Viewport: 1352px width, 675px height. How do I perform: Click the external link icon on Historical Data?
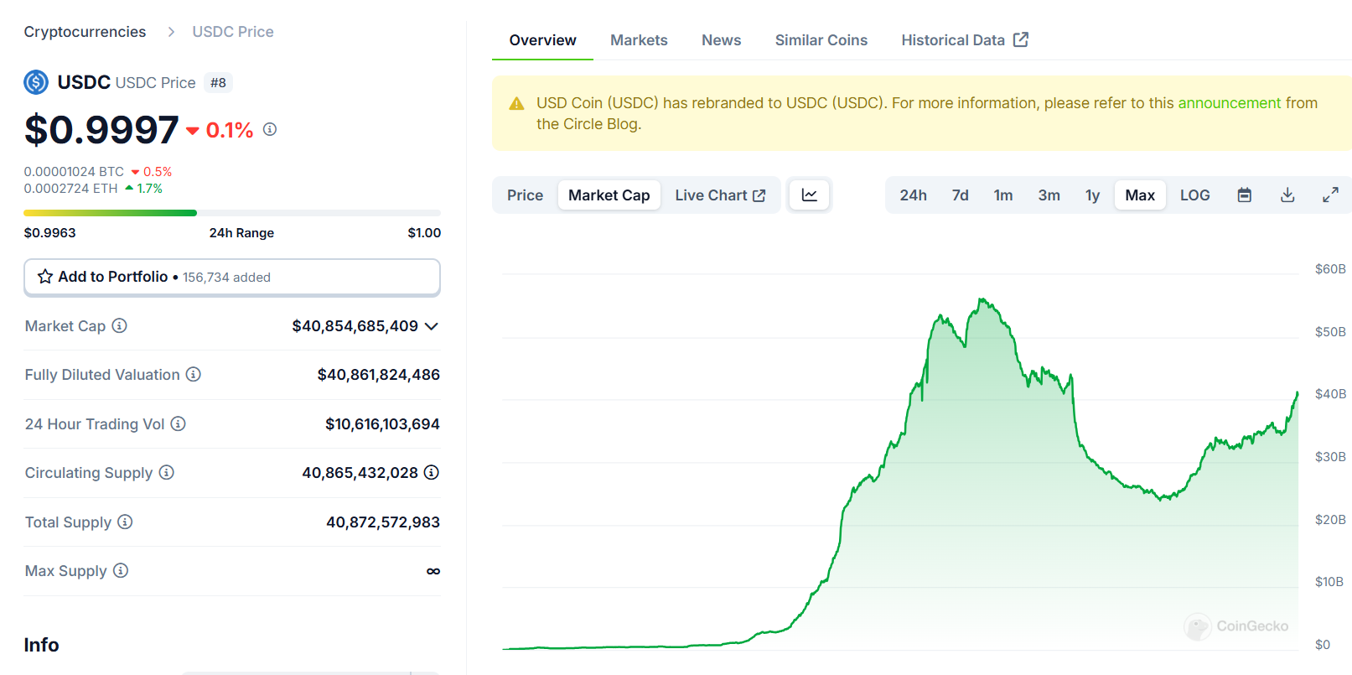click(x=1021, y=39)
